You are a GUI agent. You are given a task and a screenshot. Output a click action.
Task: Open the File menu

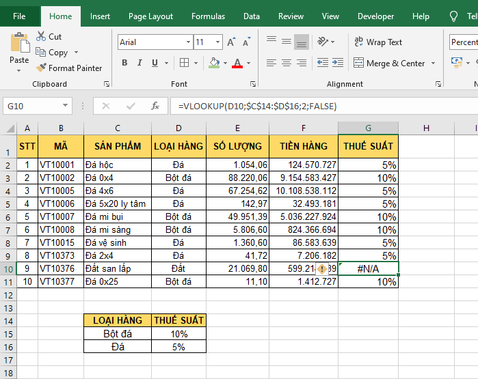click(19, 16)
